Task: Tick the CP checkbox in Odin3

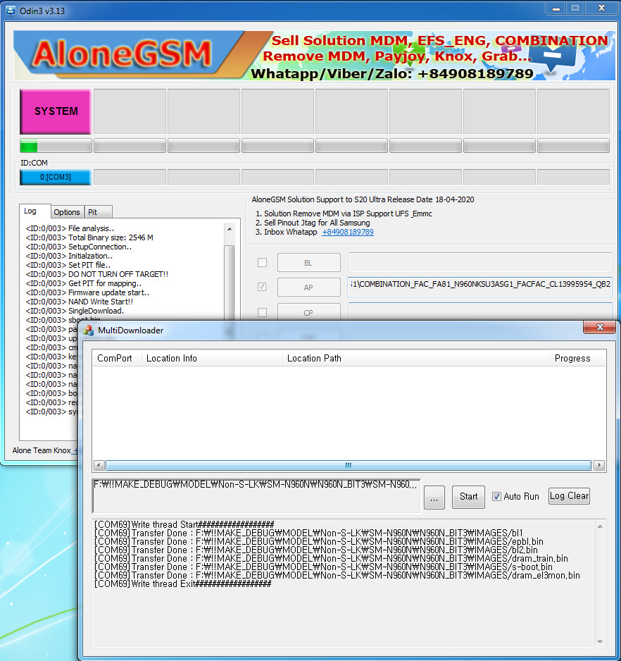Action: [262, 312]
